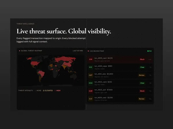173x129 pixels.
Task: Select the ELEVATED threat intensity legend swatch
Action: (44, 91)
